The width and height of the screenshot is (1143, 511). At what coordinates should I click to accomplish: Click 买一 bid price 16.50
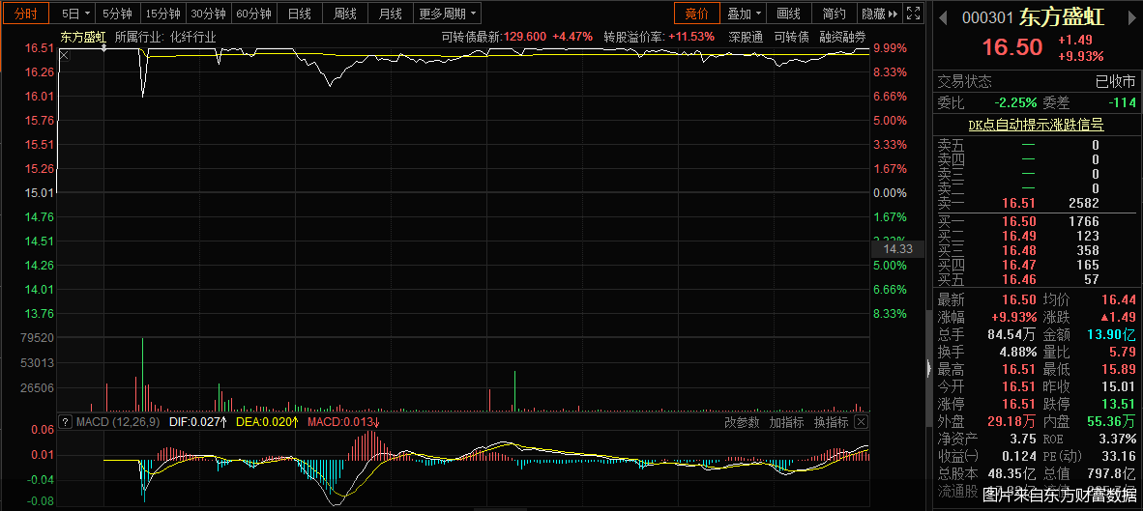coord(1018,221)
